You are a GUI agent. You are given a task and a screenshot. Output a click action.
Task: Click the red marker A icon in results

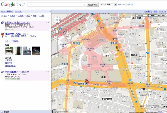coord(3,35)
